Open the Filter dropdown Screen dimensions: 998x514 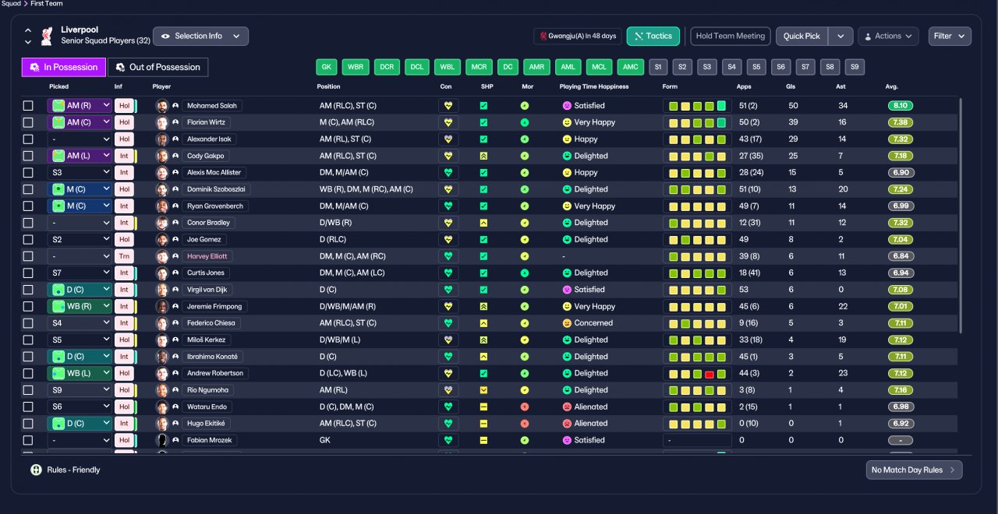click(x=950, y=36)
